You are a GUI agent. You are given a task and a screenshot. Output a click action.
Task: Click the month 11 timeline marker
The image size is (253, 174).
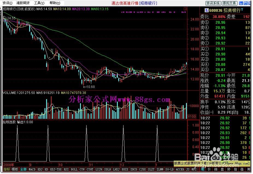pyautogui.click(x=91, y=165)
